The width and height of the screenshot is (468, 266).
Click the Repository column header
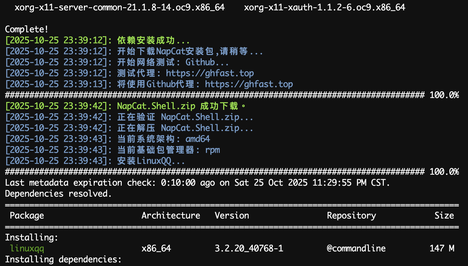point(351,215)
